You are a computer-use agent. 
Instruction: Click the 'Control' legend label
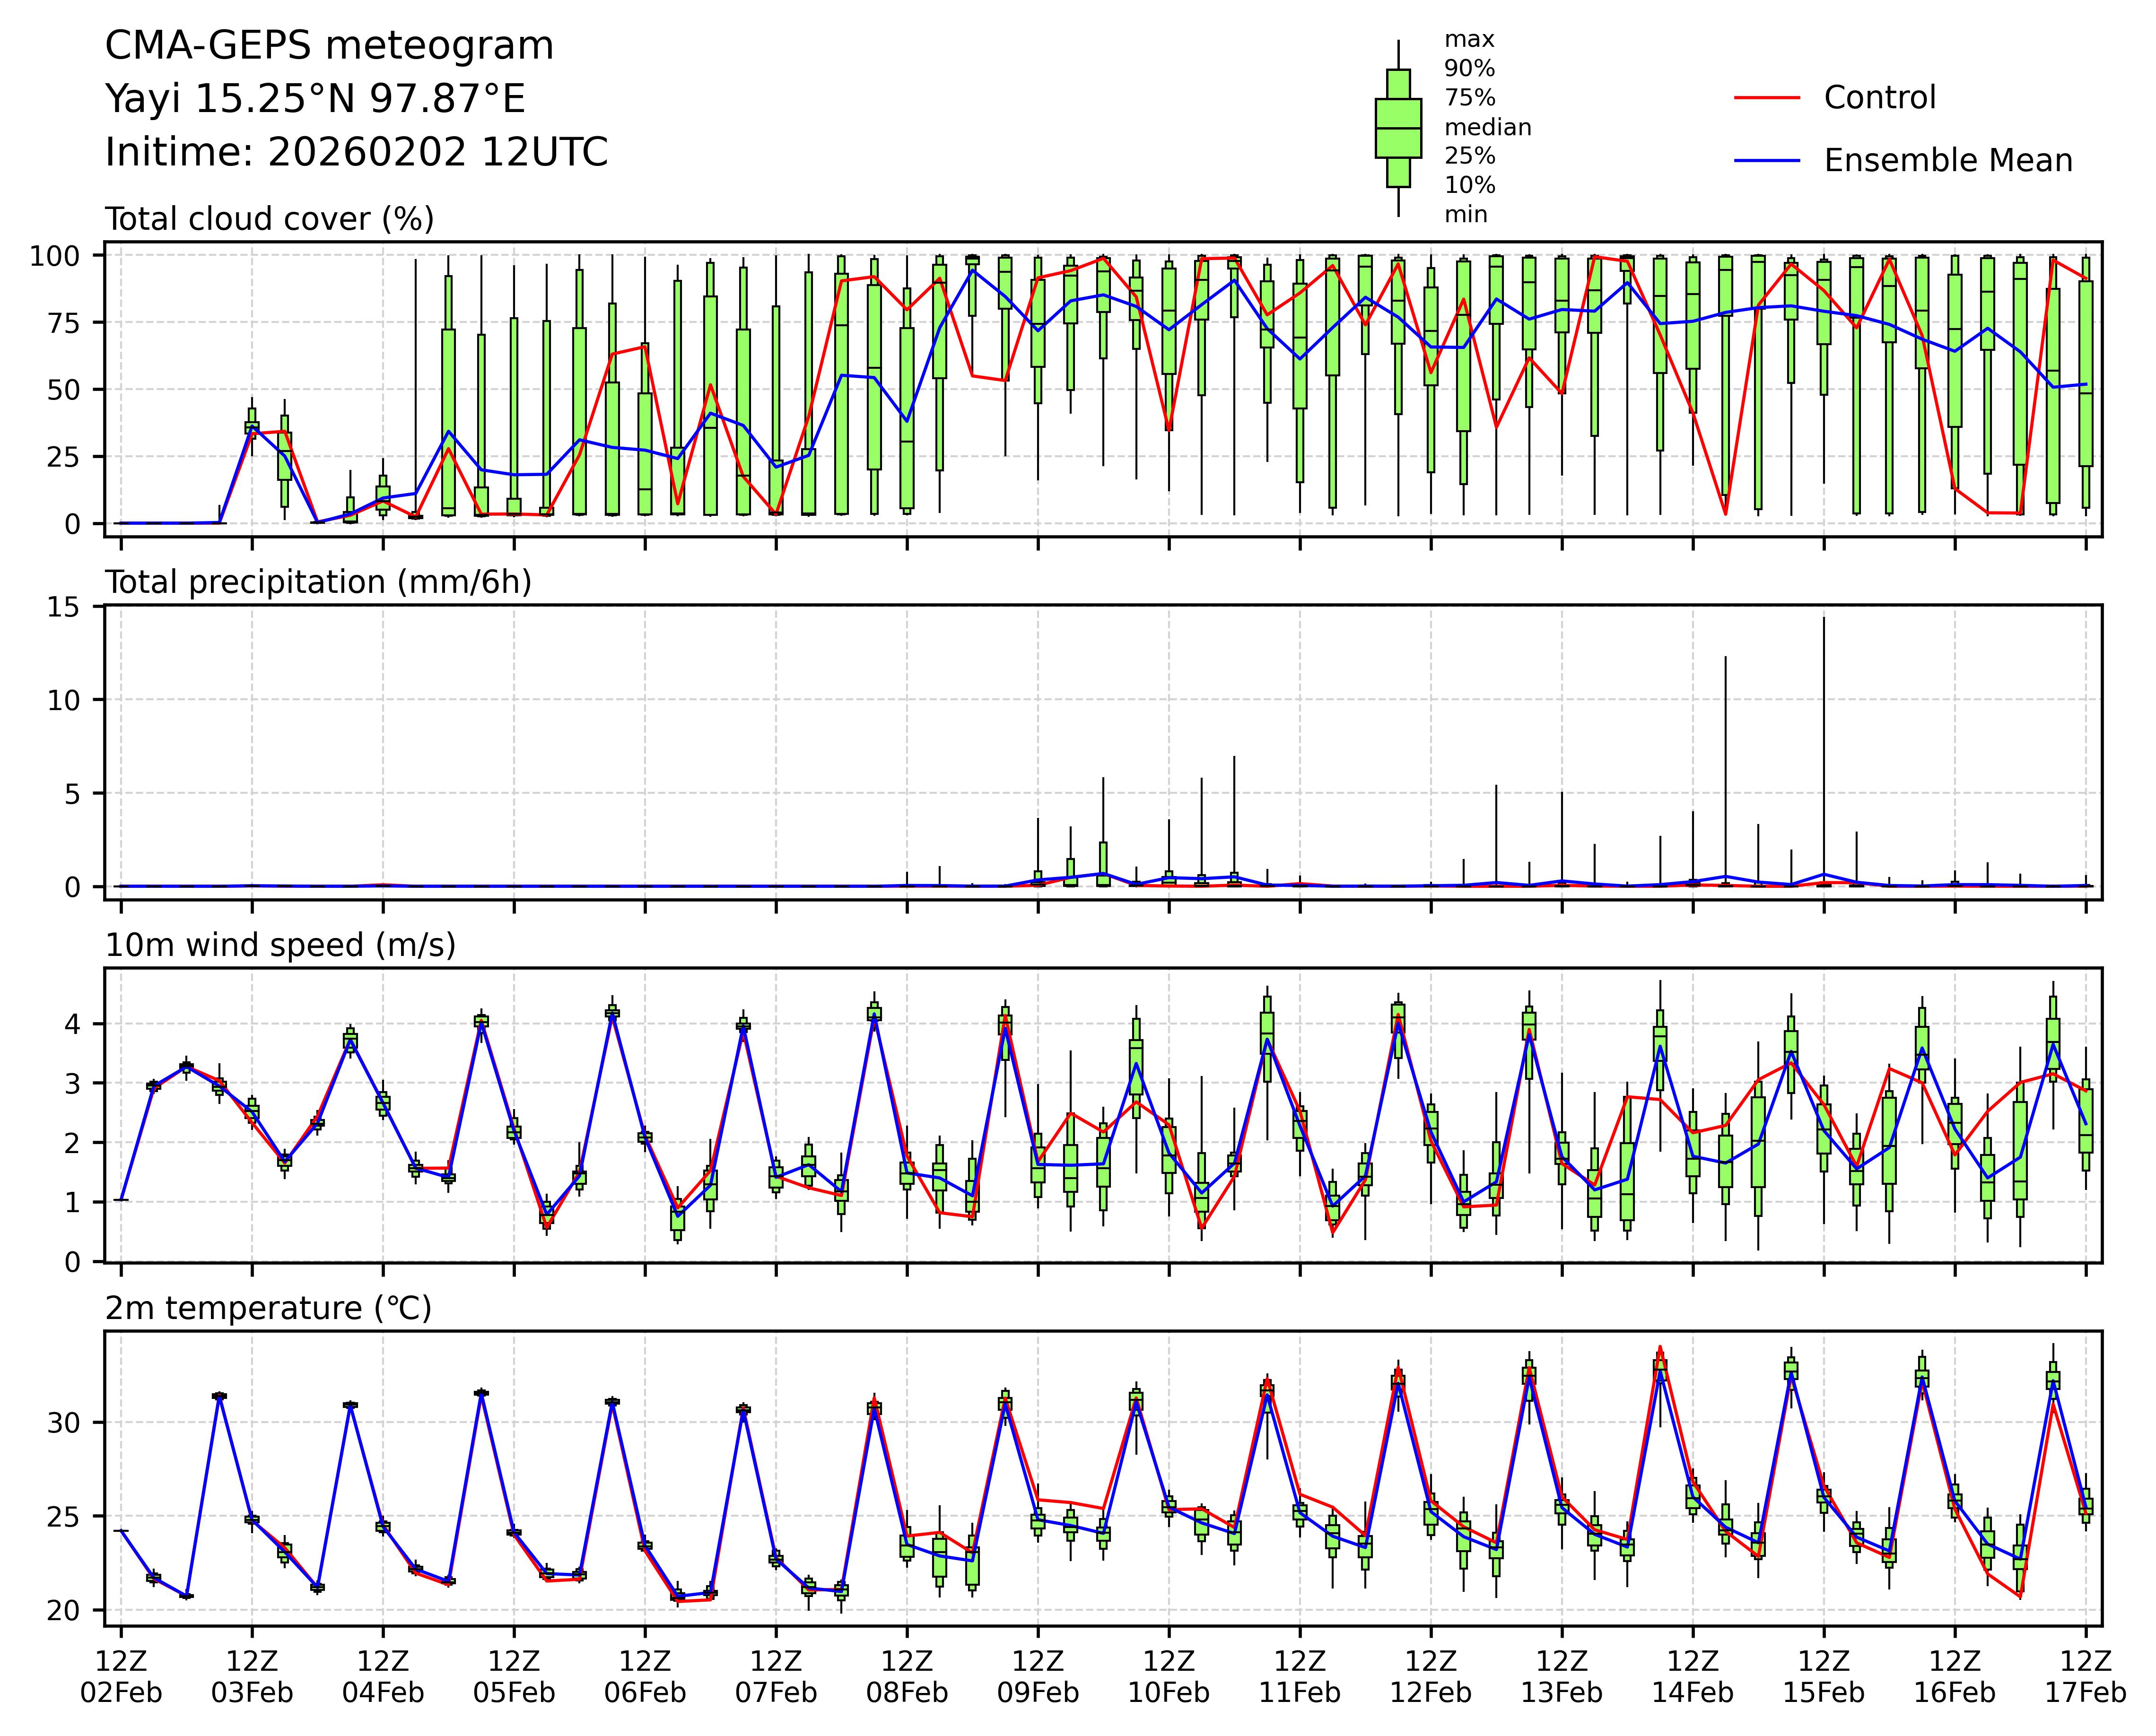click(x=1879, y=98)
